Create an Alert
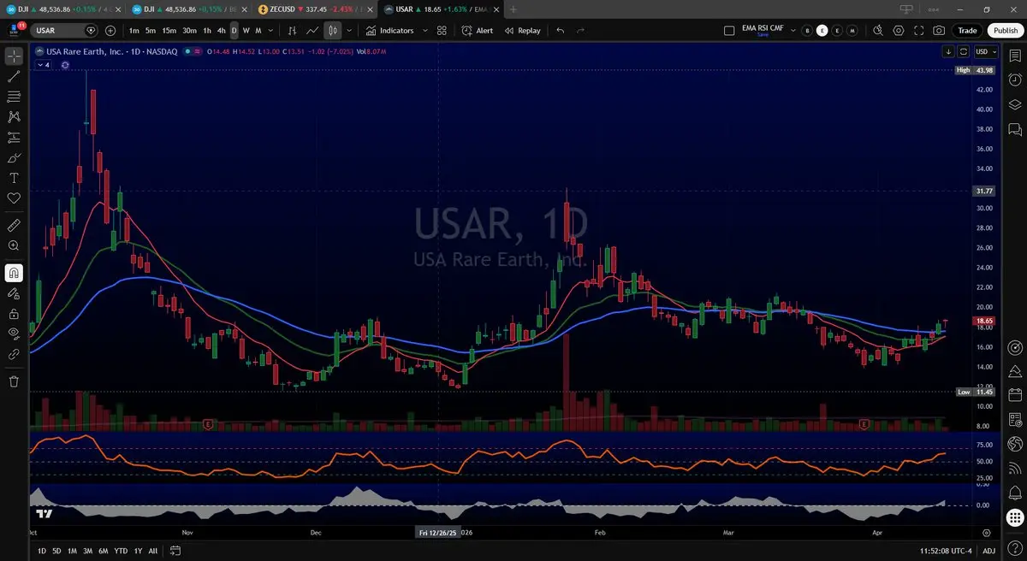 [x=478, y=31]
